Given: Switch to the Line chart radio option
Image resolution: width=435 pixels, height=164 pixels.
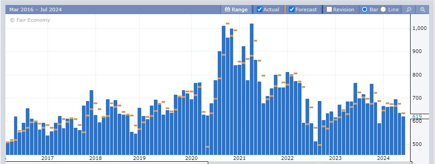Looking at the screenshot, I should pos(383,10).
